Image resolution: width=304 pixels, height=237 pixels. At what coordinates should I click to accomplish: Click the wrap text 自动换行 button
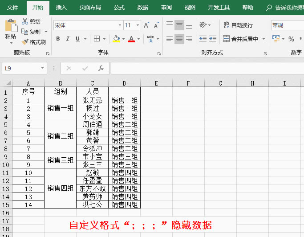(x=238, y=25)
